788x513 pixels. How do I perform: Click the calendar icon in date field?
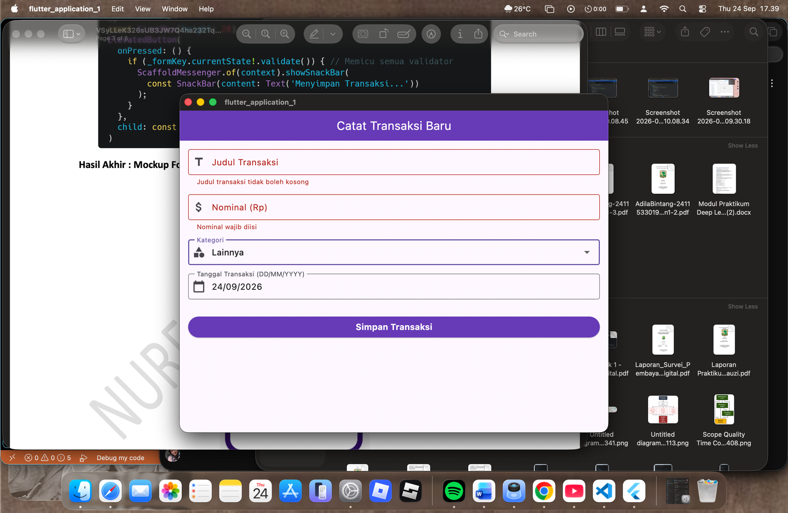(199, 287)
